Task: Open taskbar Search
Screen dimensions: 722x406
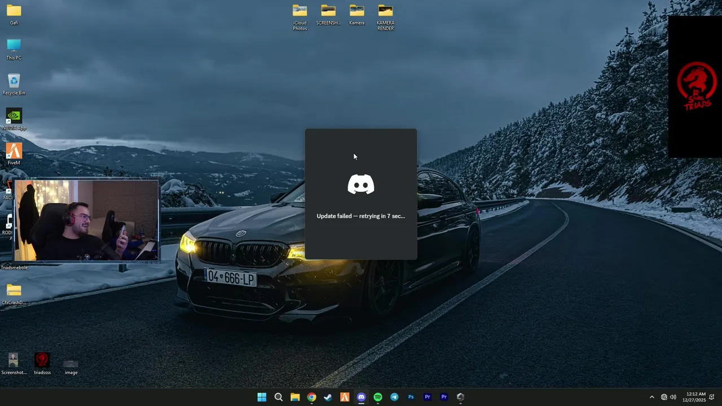Action: tap(279, 397)
